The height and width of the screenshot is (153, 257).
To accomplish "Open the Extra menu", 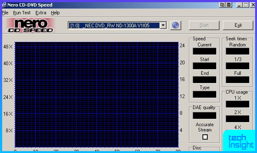I will pyautogui.click(x=41, y=13).
